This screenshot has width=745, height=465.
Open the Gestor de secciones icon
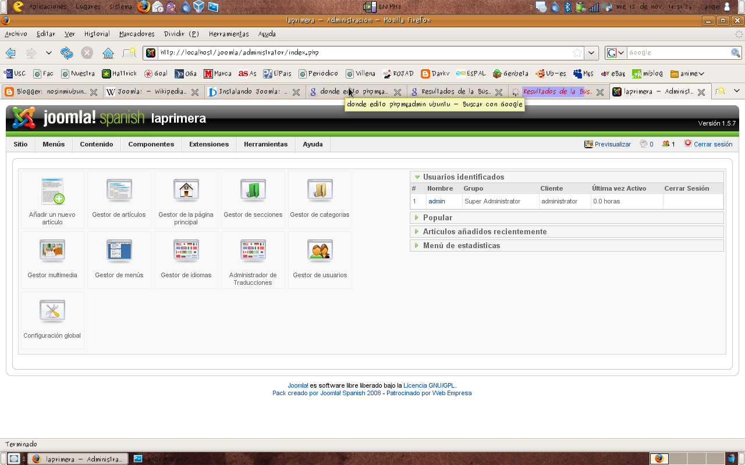tap(253, 199)
